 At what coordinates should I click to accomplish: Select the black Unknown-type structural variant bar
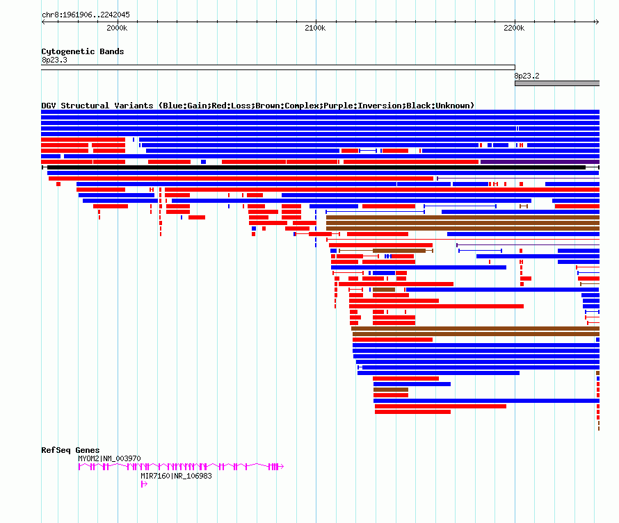pos(320,167)
